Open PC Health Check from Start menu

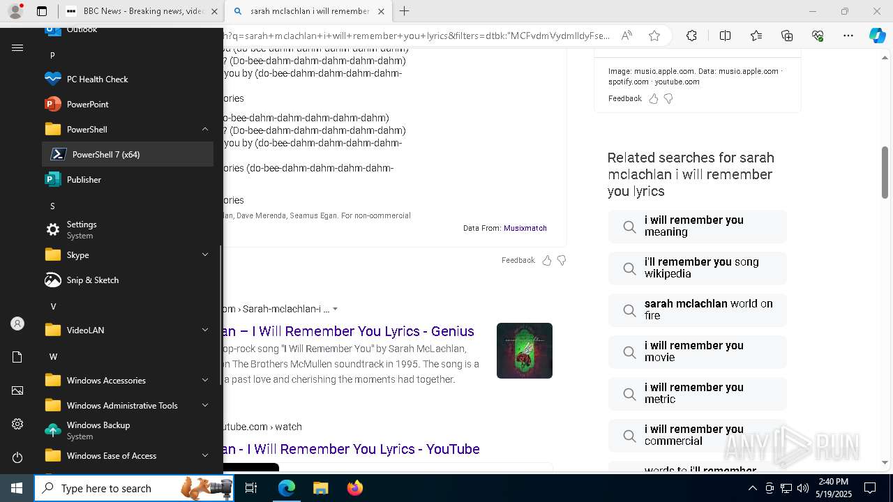tap(128, 79)
